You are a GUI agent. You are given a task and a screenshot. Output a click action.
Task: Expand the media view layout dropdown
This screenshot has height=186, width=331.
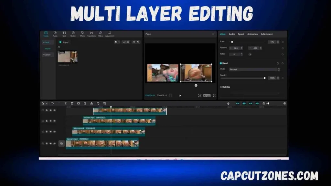(117, 42)
